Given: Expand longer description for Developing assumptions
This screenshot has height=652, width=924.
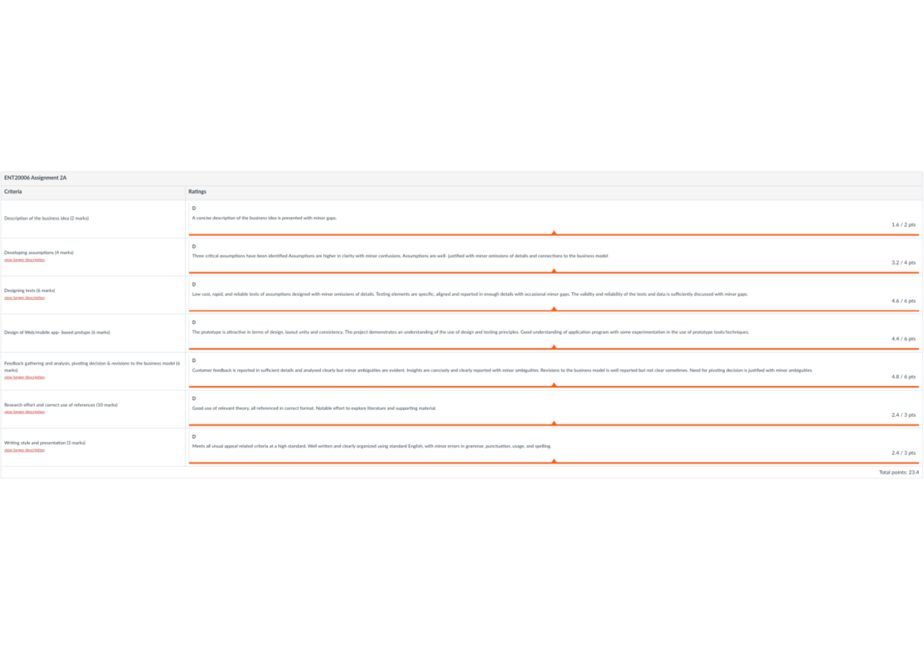Looking at the screenshot, I should [x=25, y=260].
